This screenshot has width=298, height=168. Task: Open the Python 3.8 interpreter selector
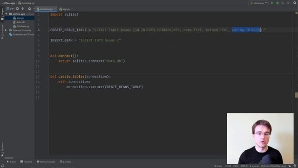click(273, 166)
